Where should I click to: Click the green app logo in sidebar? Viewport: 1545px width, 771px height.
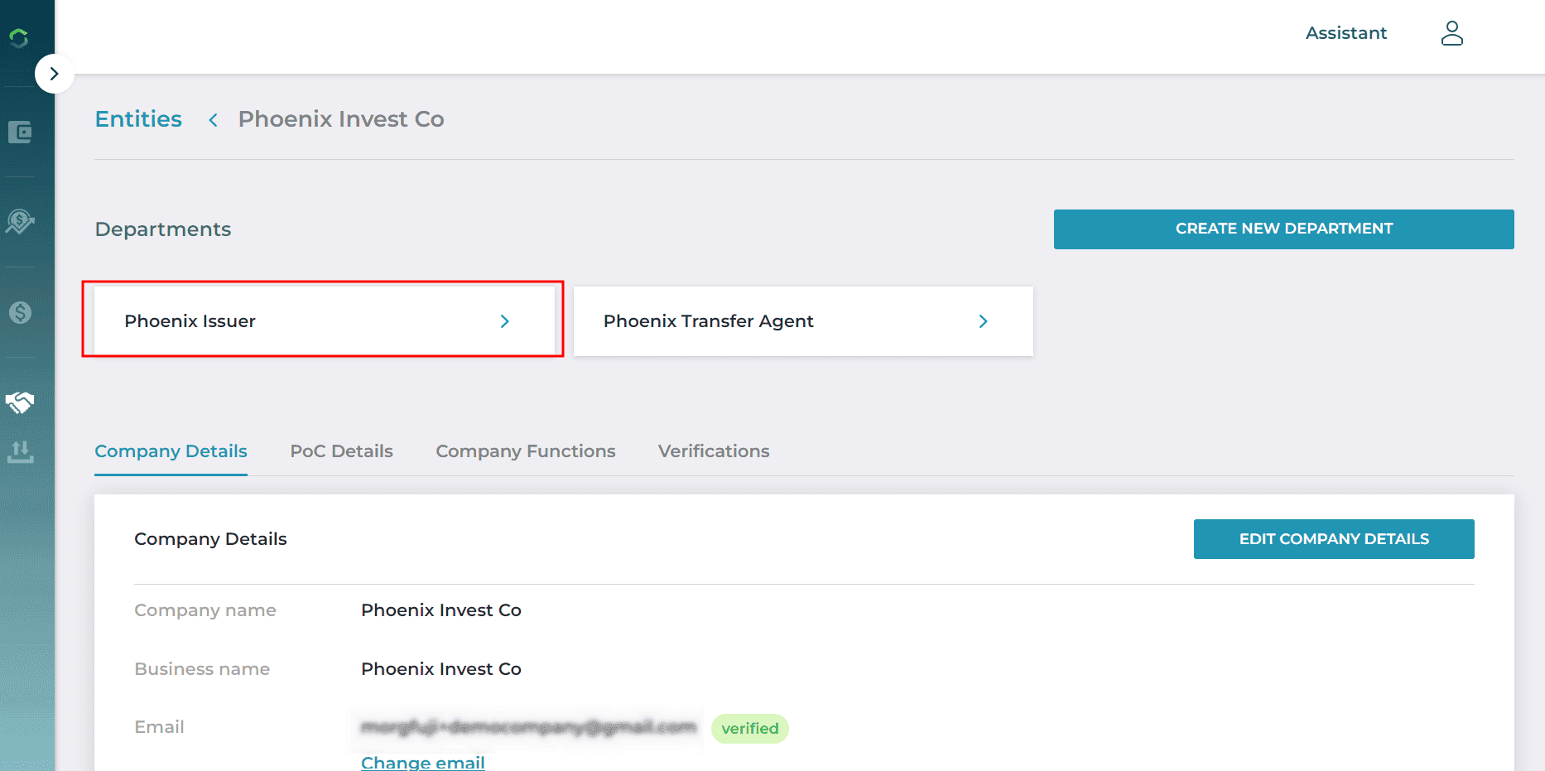19,37
